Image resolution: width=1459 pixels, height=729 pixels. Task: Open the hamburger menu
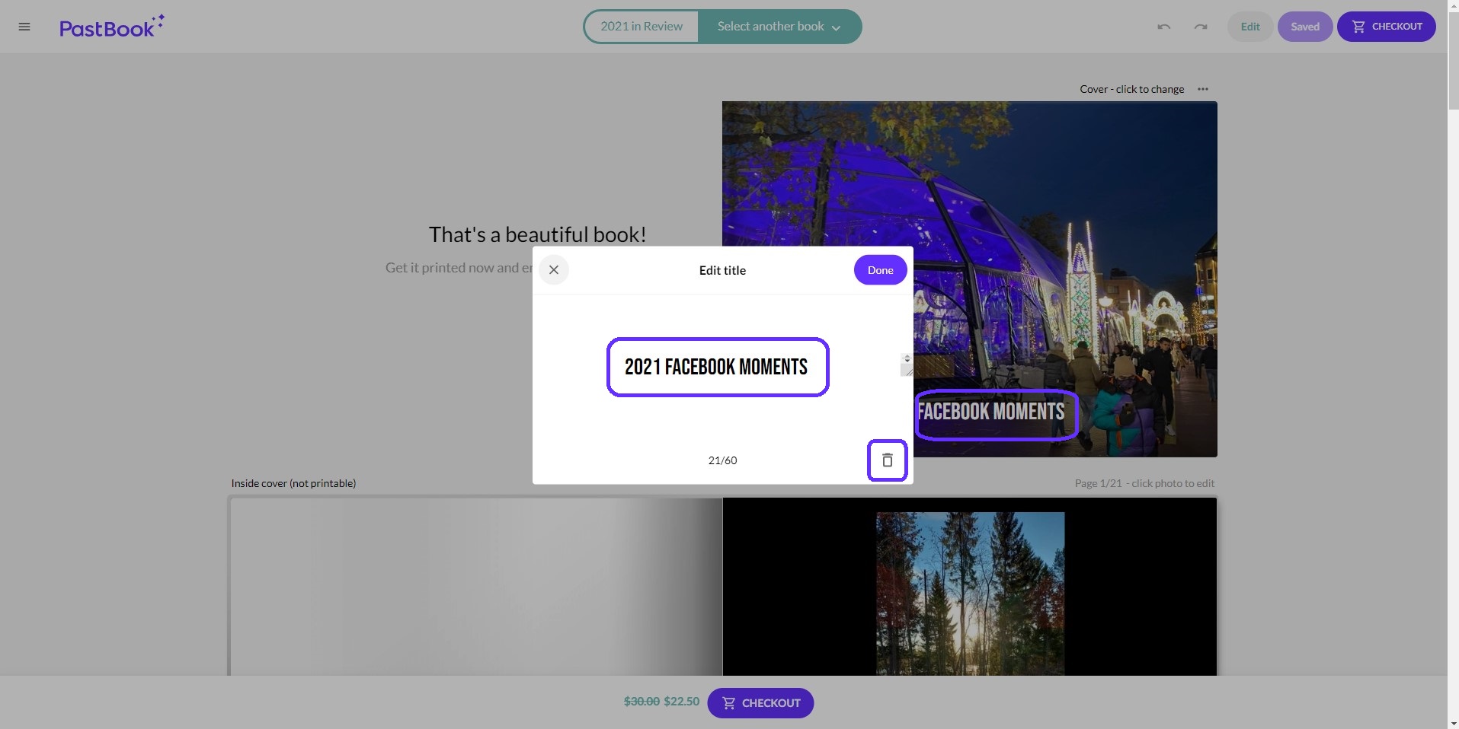[x=24, y=27]
